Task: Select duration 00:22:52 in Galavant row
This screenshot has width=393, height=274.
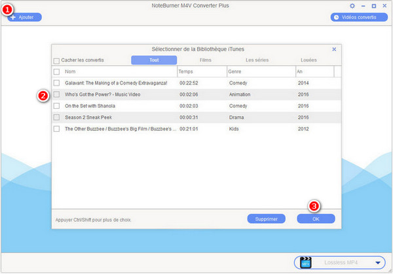Action: click(189, 83)
